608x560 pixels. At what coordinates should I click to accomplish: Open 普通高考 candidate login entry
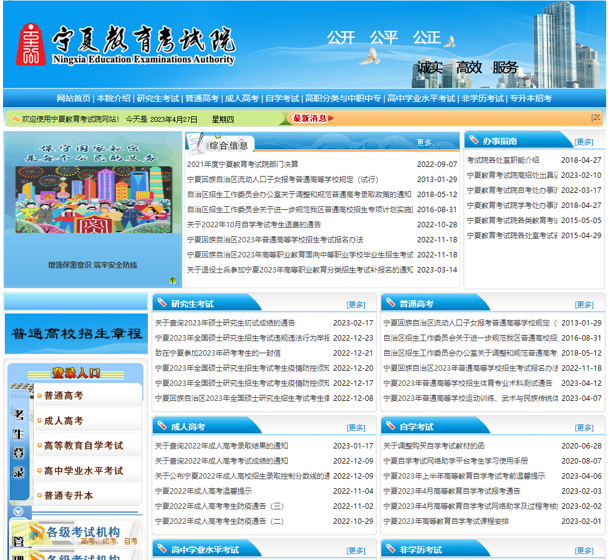click(x=64, y=395)
